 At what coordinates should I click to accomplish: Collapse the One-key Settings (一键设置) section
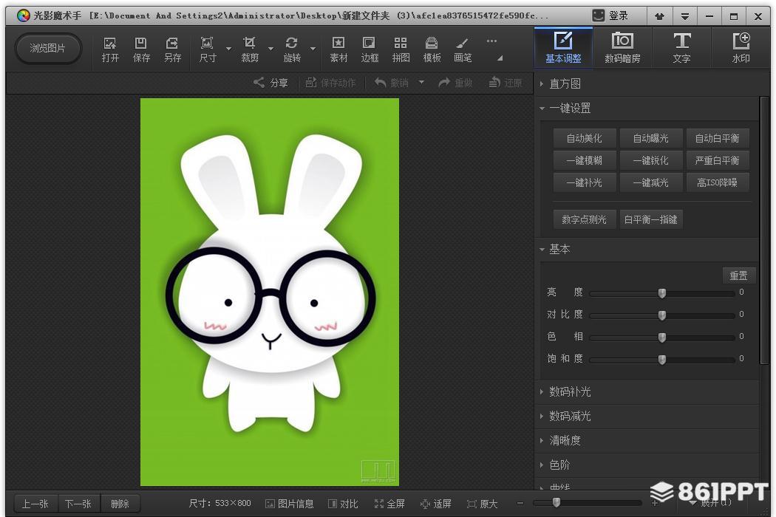coord(542,109)
